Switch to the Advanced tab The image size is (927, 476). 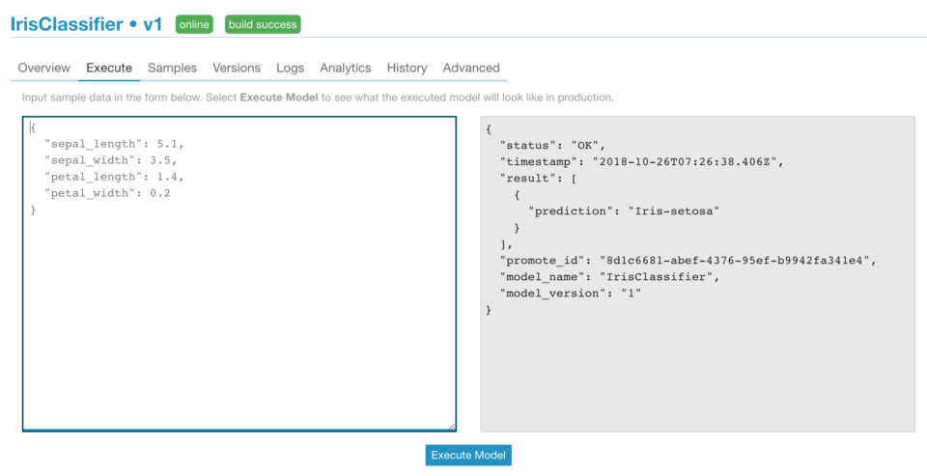pyautogui.click(x=471, y=68)
